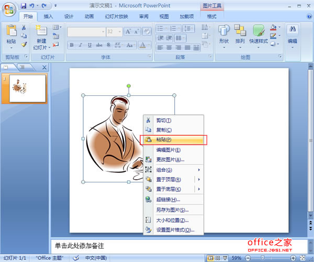Open 组合(G) submenu
Viewport: 314px width, 262px height.
point(174,170)
